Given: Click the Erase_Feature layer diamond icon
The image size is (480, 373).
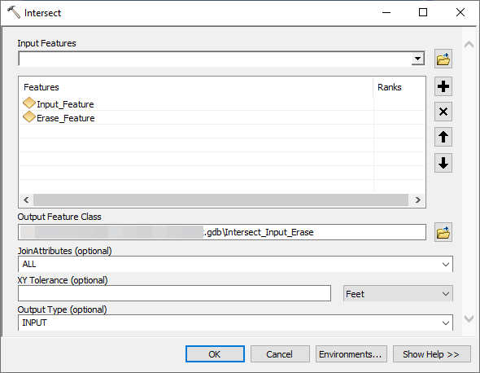Looking at the screenshot, I should coord(29,116).
